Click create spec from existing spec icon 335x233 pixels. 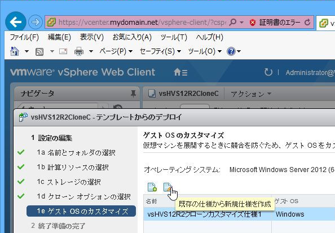167,187
